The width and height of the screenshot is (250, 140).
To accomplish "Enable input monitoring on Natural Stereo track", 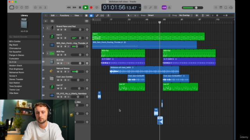I will [68, 72].
